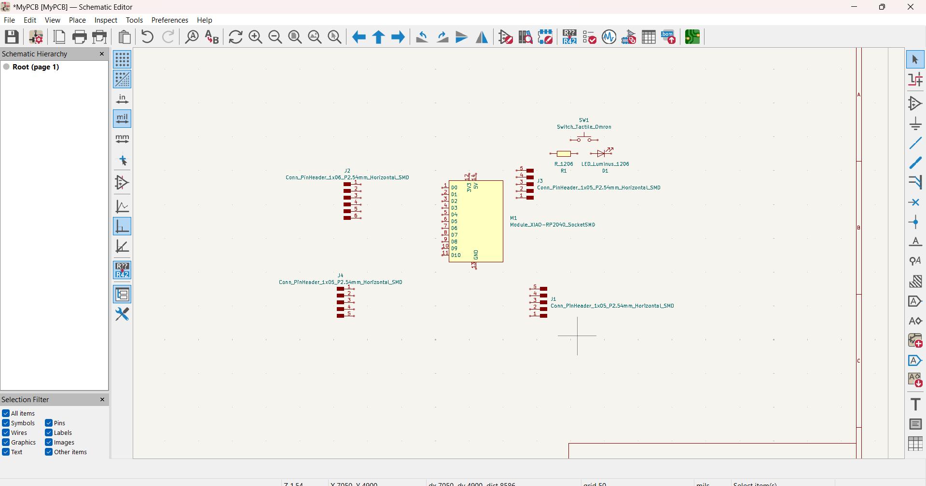The height and width of the screenshot is (486, 926).
Task: Uncheck the Symbols selection filter checkbox
Action: (6, 423)
